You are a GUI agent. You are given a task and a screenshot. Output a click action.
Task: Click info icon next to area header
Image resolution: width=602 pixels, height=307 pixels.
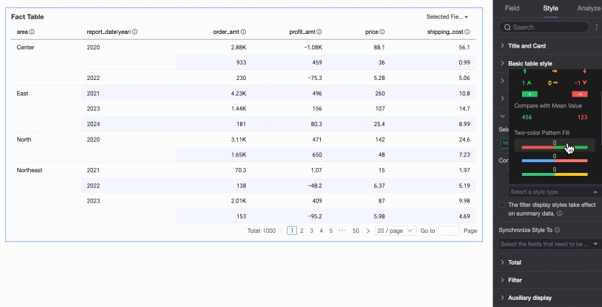coord(32,32)
